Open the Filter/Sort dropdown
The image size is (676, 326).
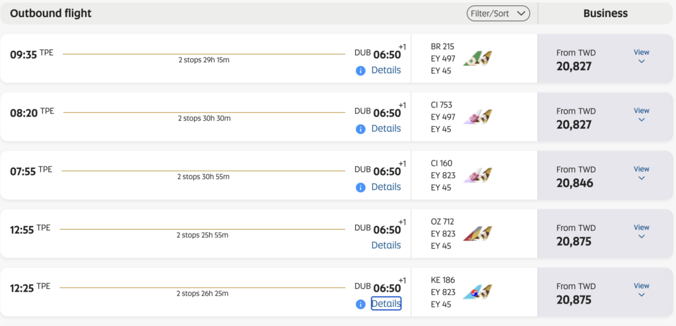pyautogui.click(x=498, y=13)
